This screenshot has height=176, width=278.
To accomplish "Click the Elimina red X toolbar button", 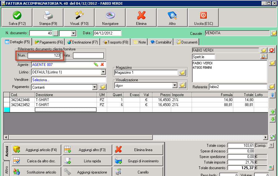I will [141, 18].
